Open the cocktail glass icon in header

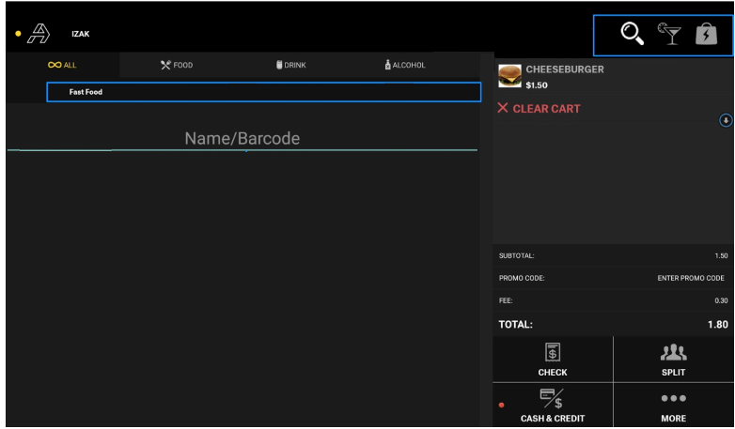[x=669, y=34]
